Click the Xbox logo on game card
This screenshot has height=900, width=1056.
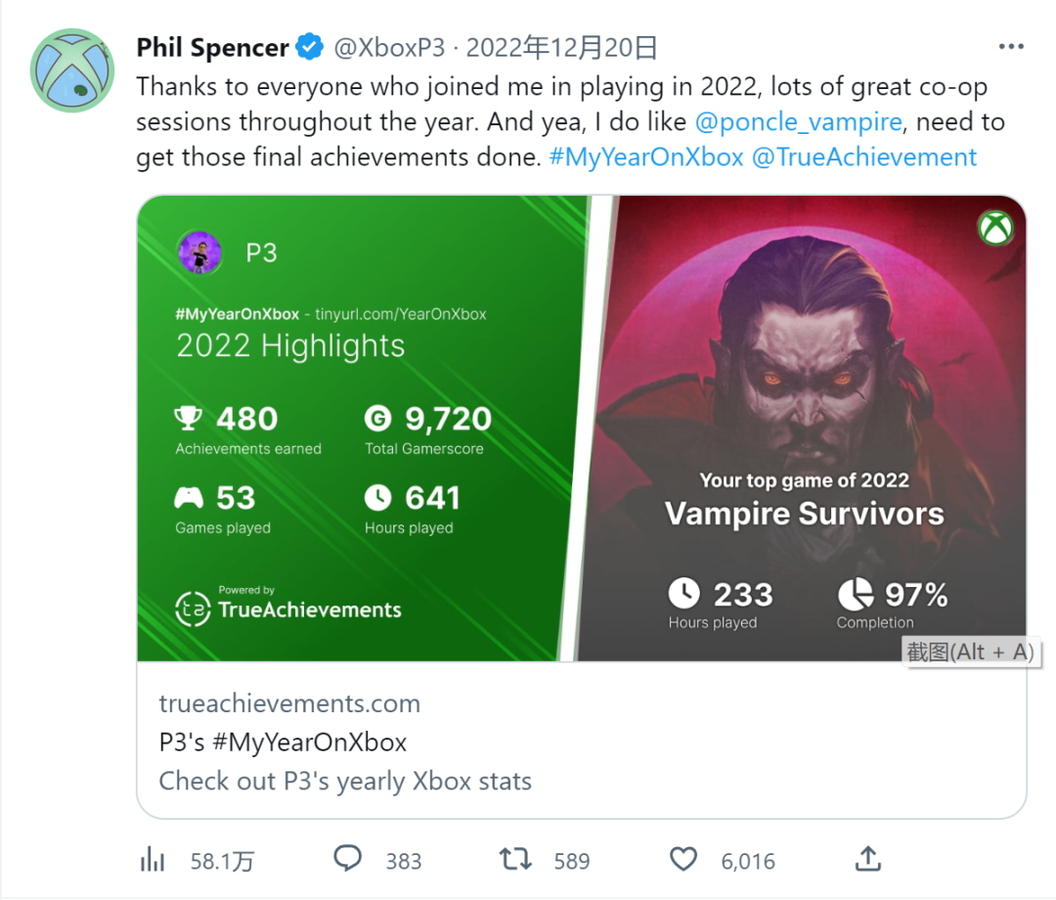coord(995,229)
